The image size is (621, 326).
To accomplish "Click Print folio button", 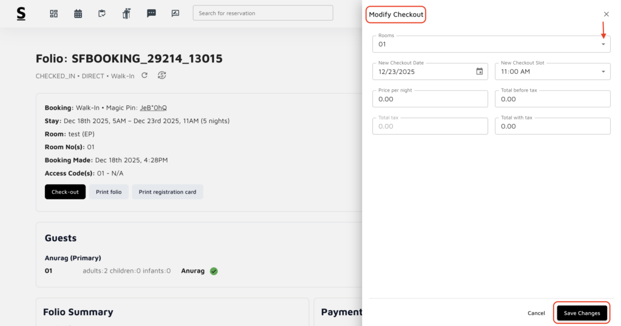I will tap(109, 192).
